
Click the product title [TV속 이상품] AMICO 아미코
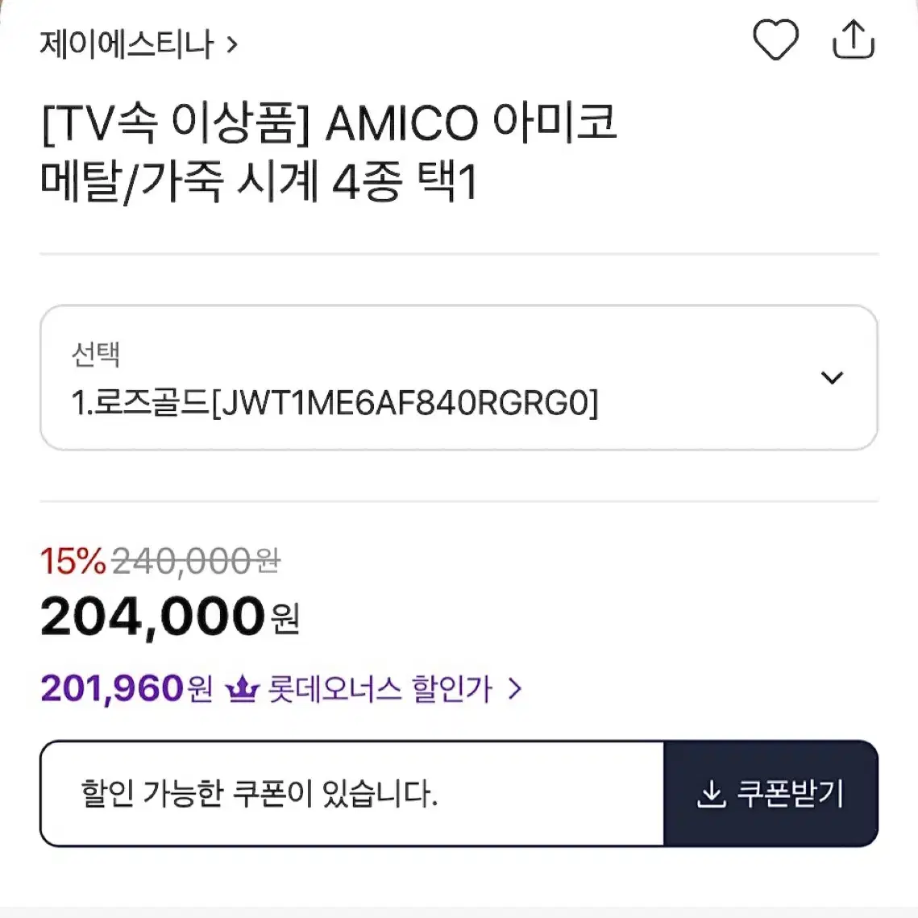coord(330,123)
